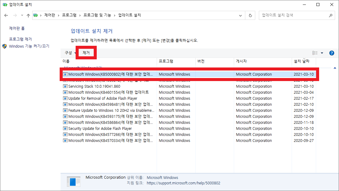
Task: Click icon of Update for Removal of Adobe Flash row
Action: [65, 99]
